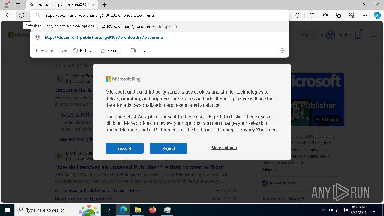The image size is (384, 216).
Task: Launch Firefox from the taskbar
Action: 153,210
